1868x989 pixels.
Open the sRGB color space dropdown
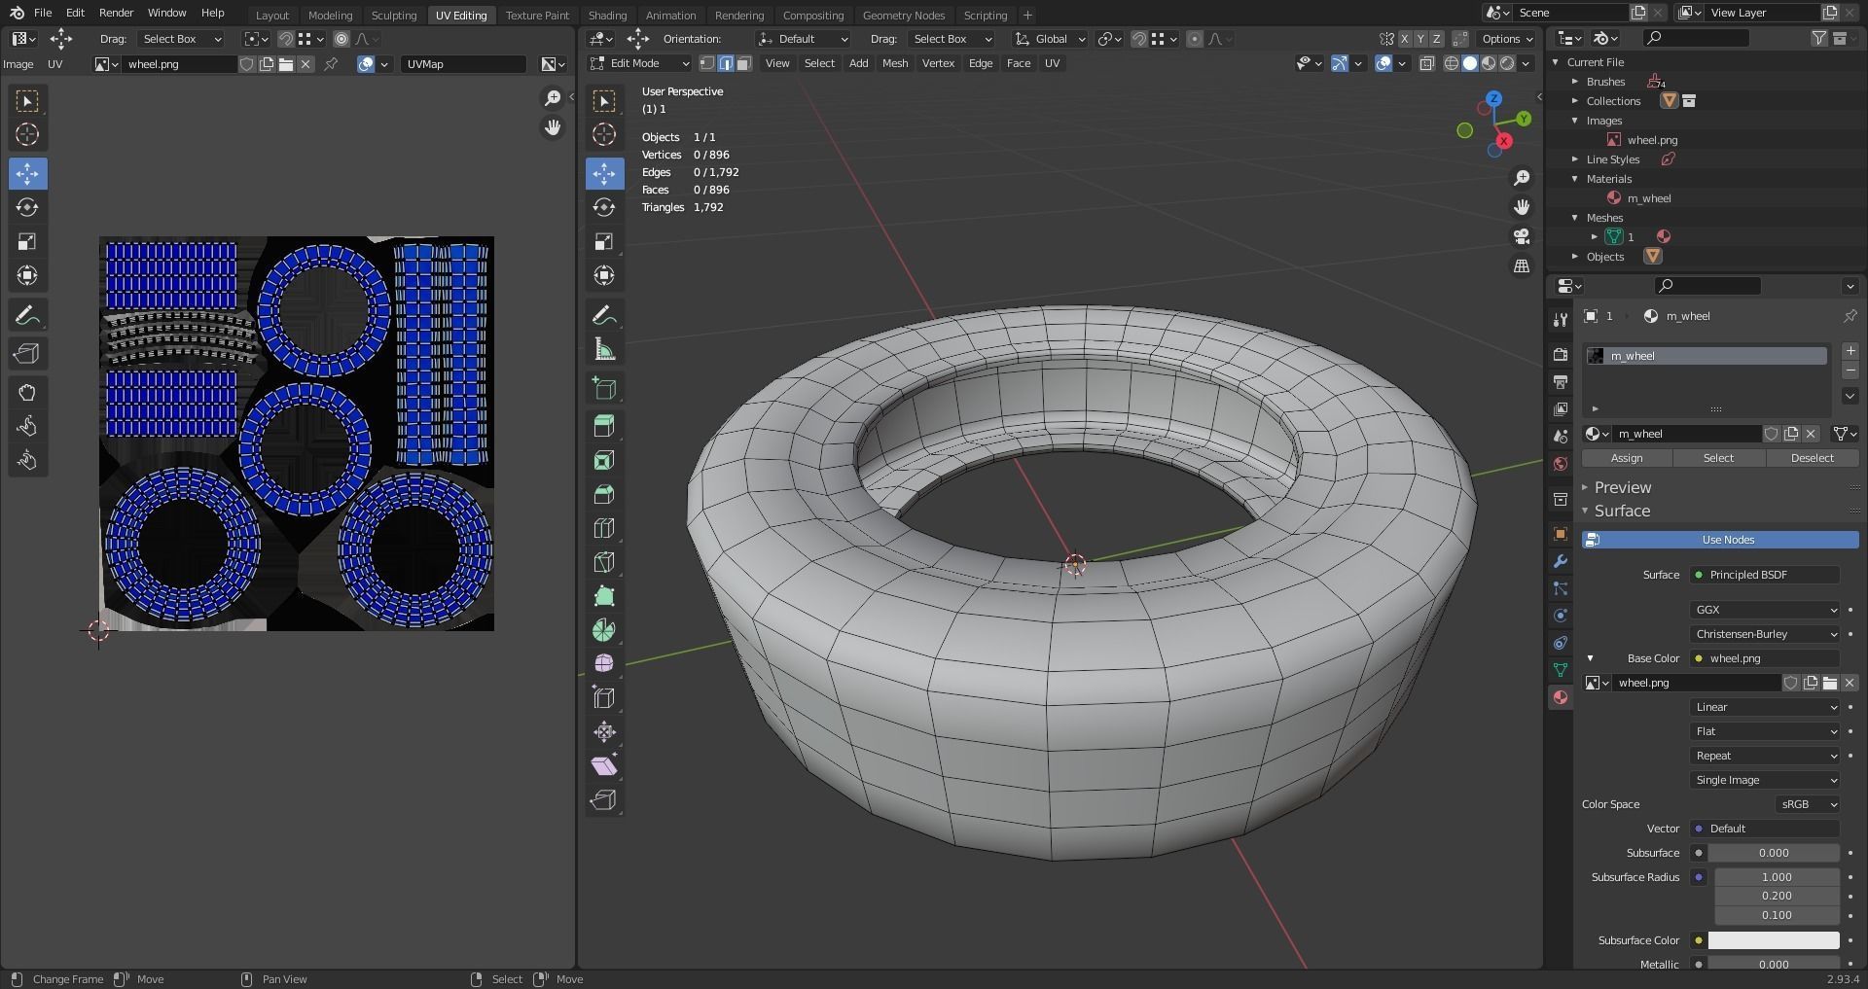(1807, 804)
